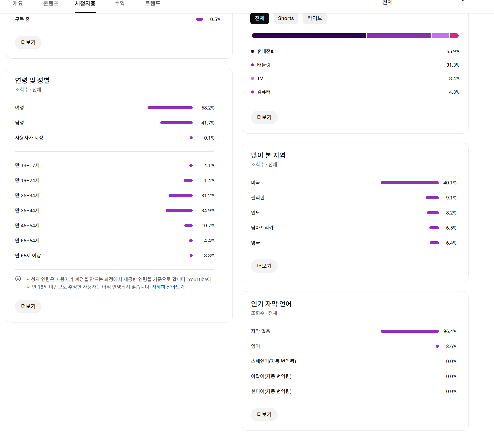This screenshot has width=494, height=436.
Task: Open the 콘텐츠 tab
Action: tap(51, 4)
